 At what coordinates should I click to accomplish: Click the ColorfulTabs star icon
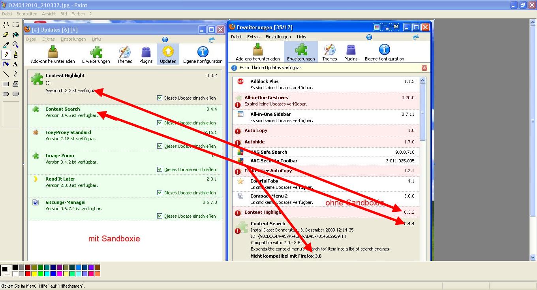pos(240,181)
